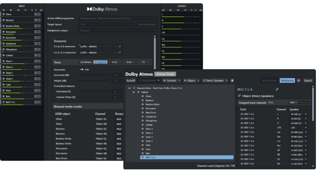Click the pencil edit icon beside BED 7.1.4.
Viewport: 320px width, 172px height.
277,89
